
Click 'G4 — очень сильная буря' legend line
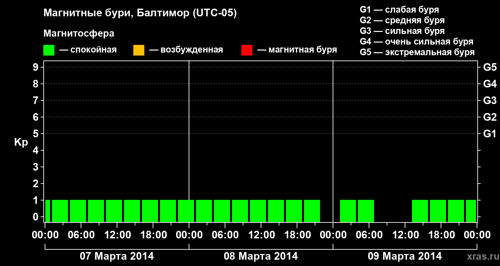click(x=416, y=42)
